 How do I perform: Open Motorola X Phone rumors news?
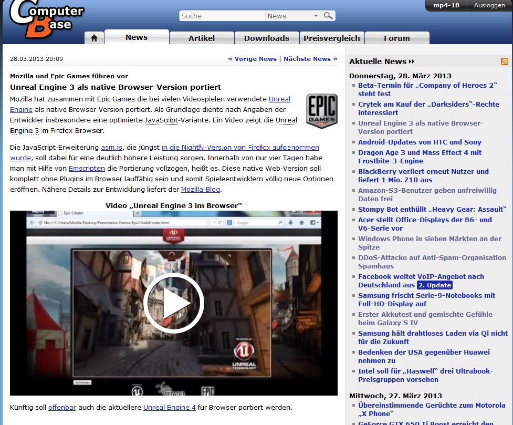point(432,409)
